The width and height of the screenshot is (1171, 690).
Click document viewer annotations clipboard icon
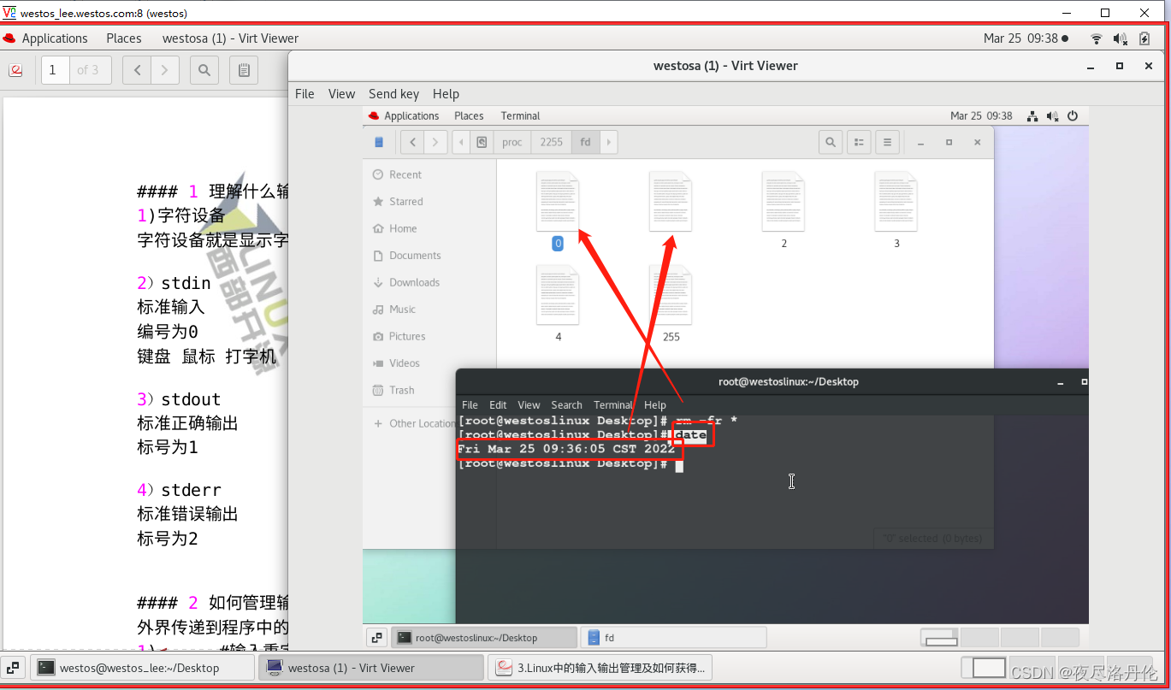click(244, 70)
